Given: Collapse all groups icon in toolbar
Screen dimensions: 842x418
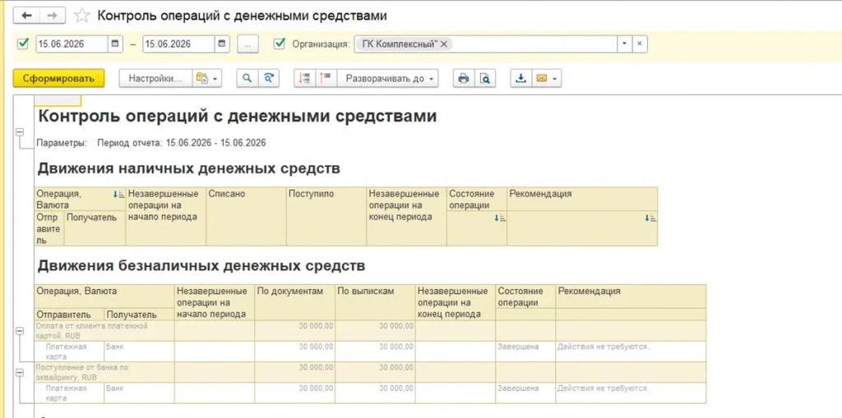Looking at the screenshot, I should click(305, 78).
